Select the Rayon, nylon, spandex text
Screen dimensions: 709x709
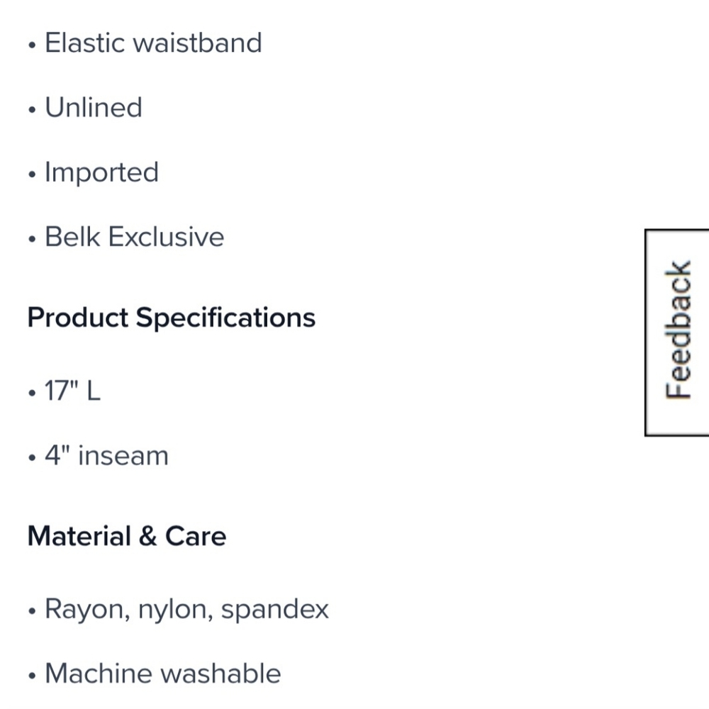click(186, 610)
